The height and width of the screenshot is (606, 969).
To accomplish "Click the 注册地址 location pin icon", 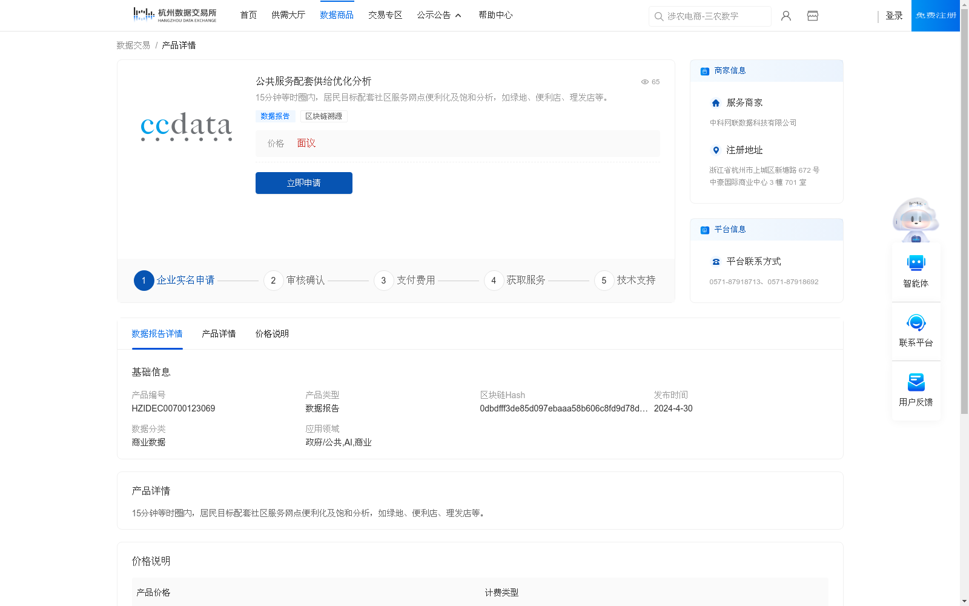I will point(716,150).
